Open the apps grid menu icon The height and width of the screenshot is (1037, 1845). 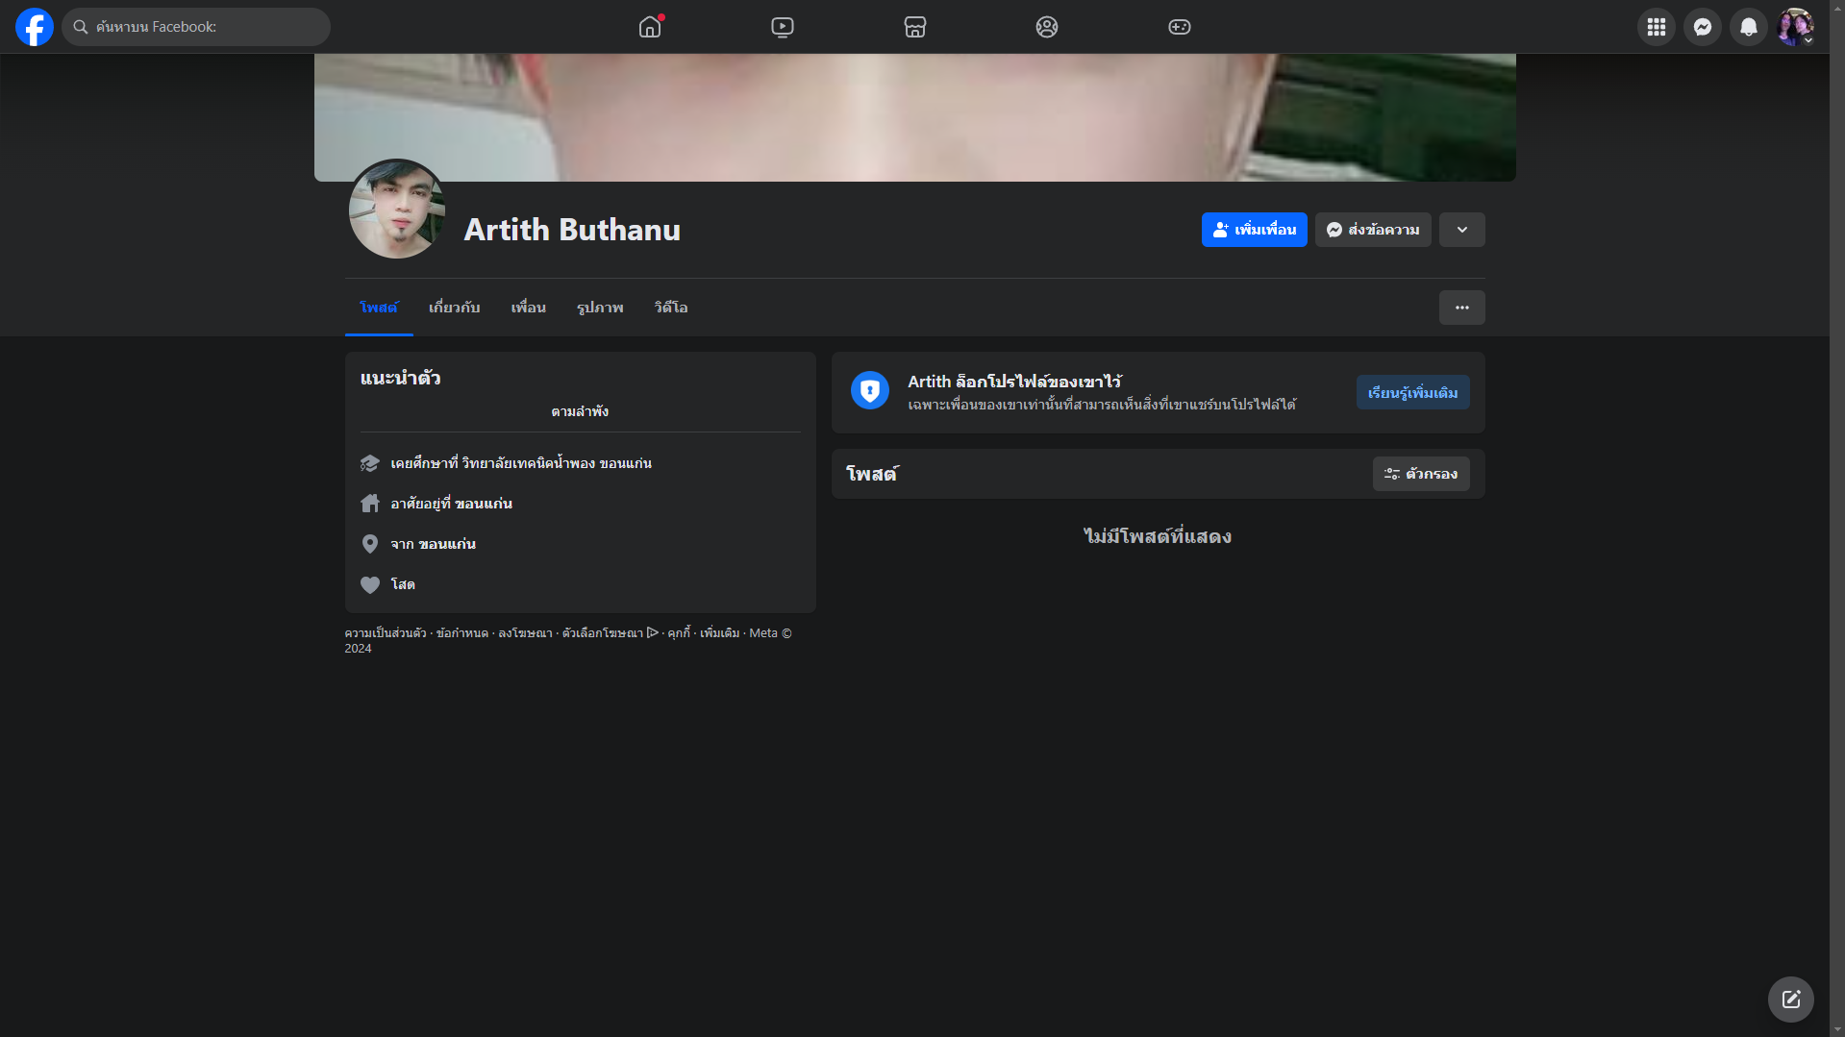tap(1656, 27)
